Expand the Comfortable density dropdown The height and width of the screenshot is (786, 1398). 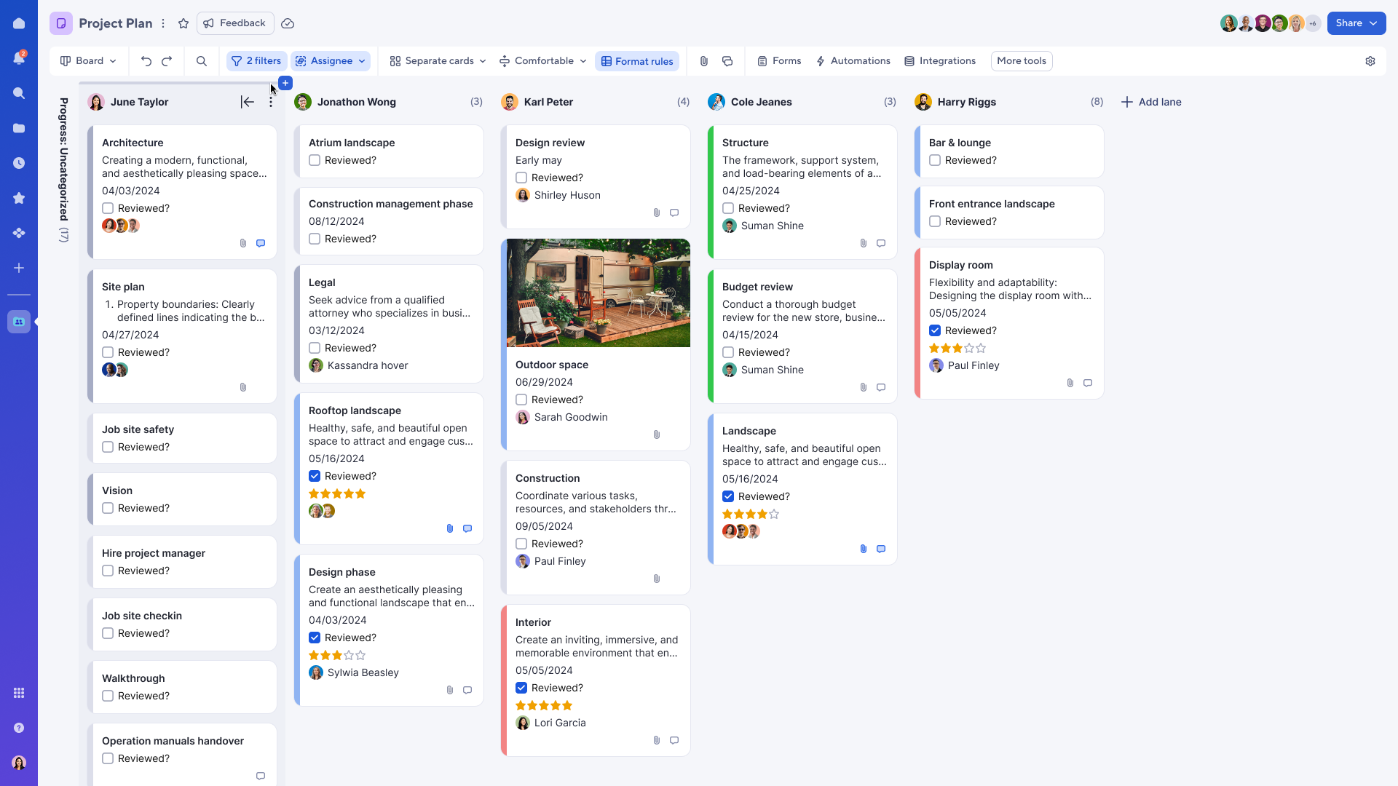tap(543, 61)
